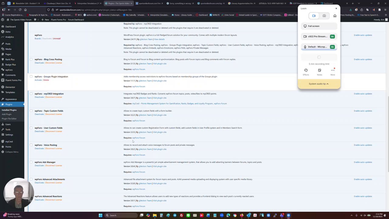The height and width of the screenshot is (219, 389).
Task: Click the Forum Dashboard admin bar item
Action: tap(76, 20)
